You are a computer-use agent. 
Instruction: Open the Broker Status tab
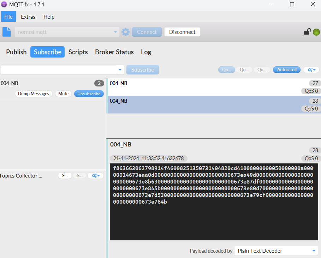pos(114,52)
